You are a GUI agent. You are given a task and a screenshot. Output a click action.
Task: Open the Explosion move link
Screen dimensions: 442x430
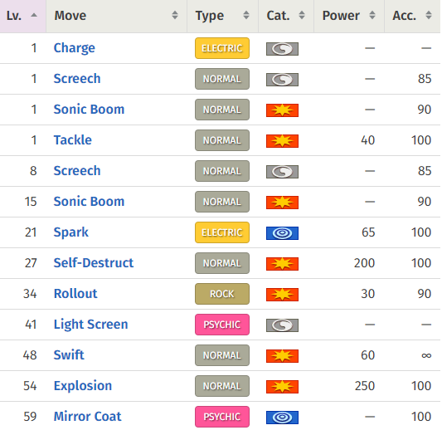pos(83,386)
